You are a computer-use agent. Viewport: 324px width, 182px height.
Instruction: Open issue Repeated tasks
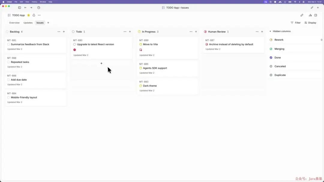pos(20,62)
